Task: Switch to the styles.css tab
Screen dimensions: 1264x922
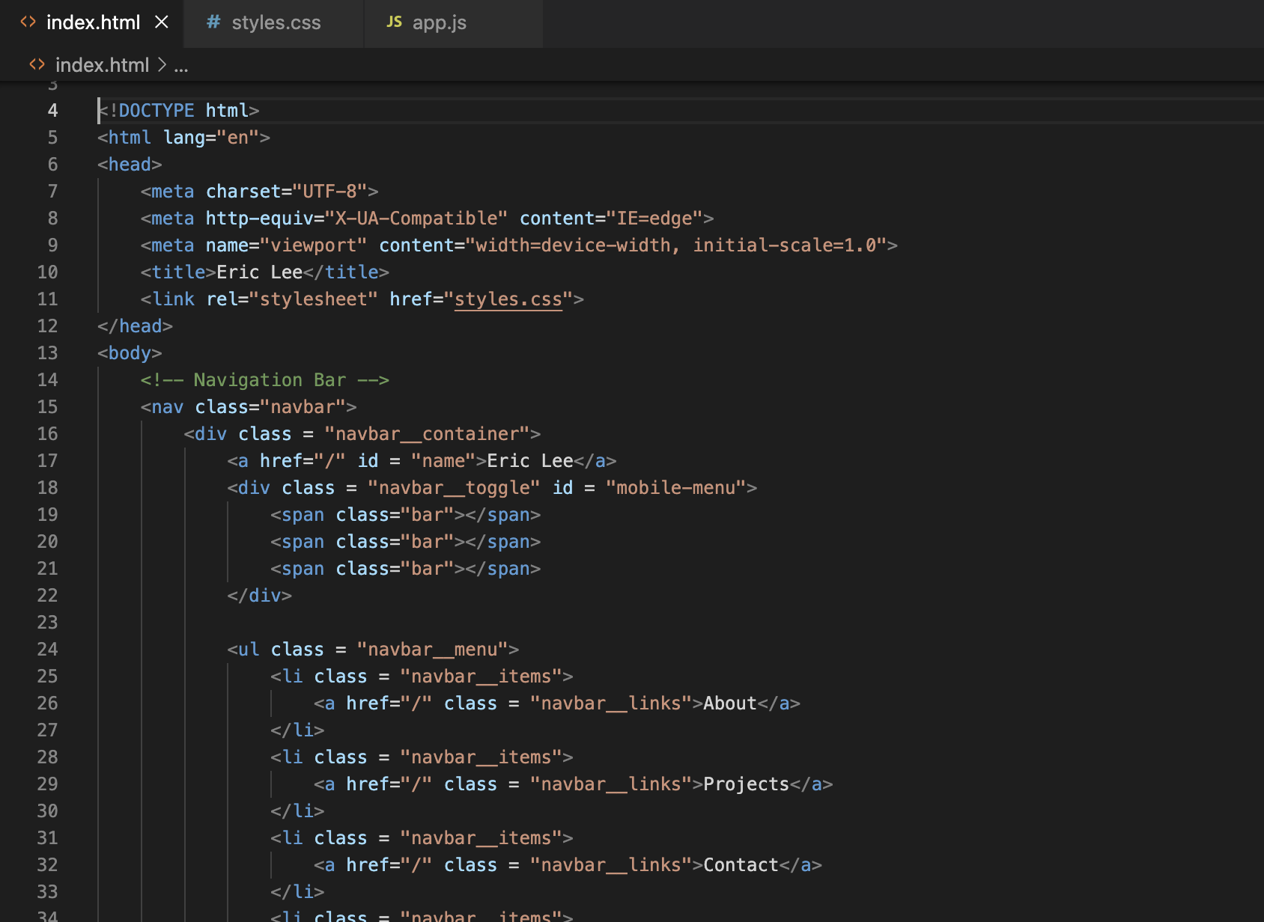Action: click(276, 22)
